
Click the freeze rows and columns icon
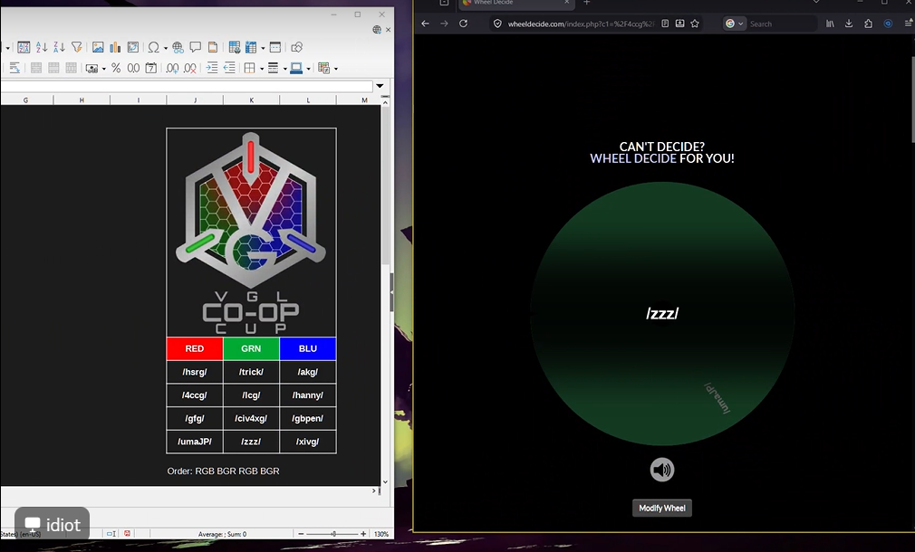tap(252, 47)
